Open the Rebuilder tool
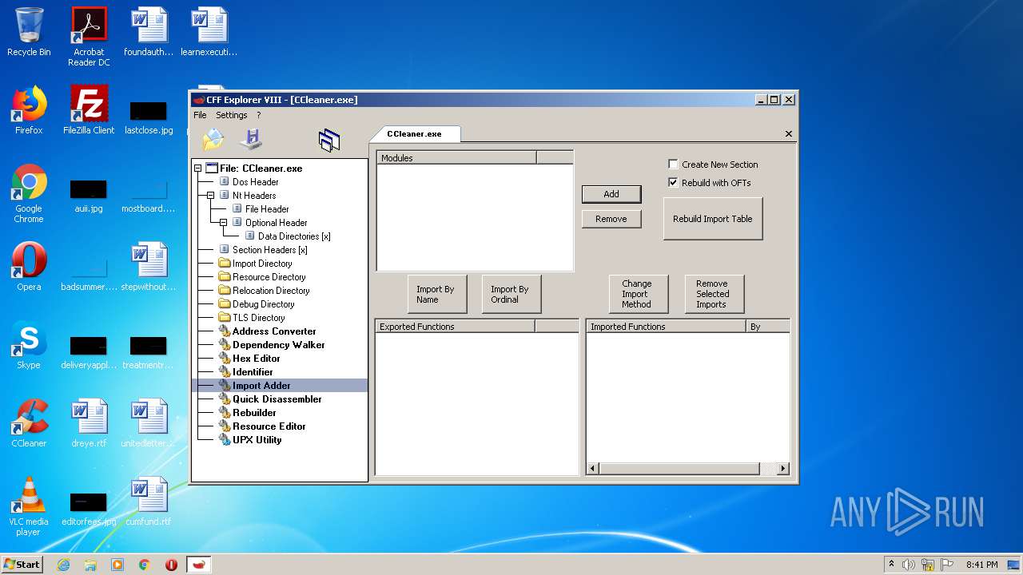The image size is (1023, 575). click(x=254, y=413)
